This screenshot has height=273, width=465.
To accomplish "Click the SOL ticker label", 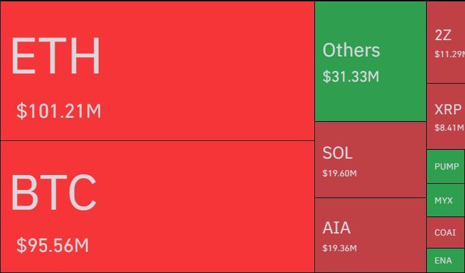I will coord(337,153).
